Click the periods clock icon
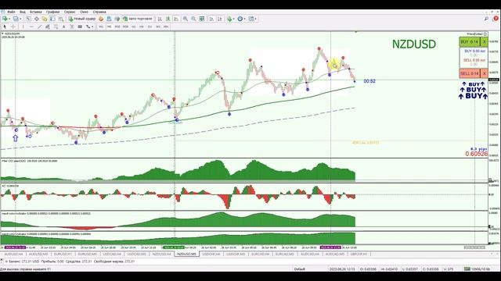 click(240, 19)
